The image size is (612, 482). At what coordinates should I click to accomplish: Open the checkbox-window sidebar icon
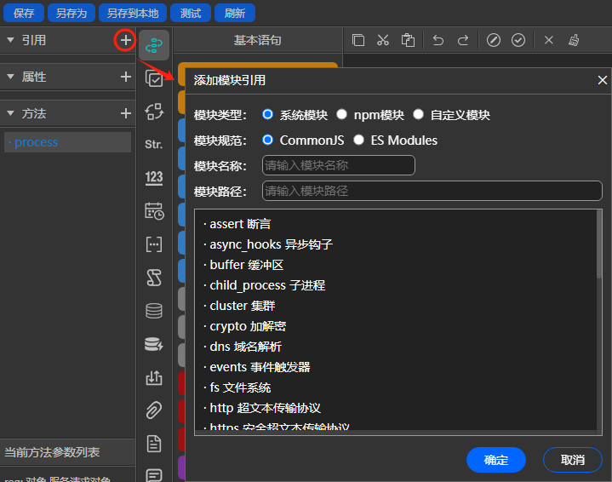click(x=154, y=78)
